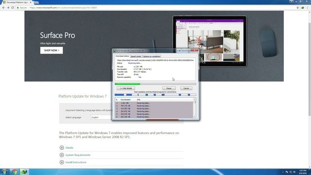Pause the download
The height and width of the screenshot is (175, 311).
(169, 88)
